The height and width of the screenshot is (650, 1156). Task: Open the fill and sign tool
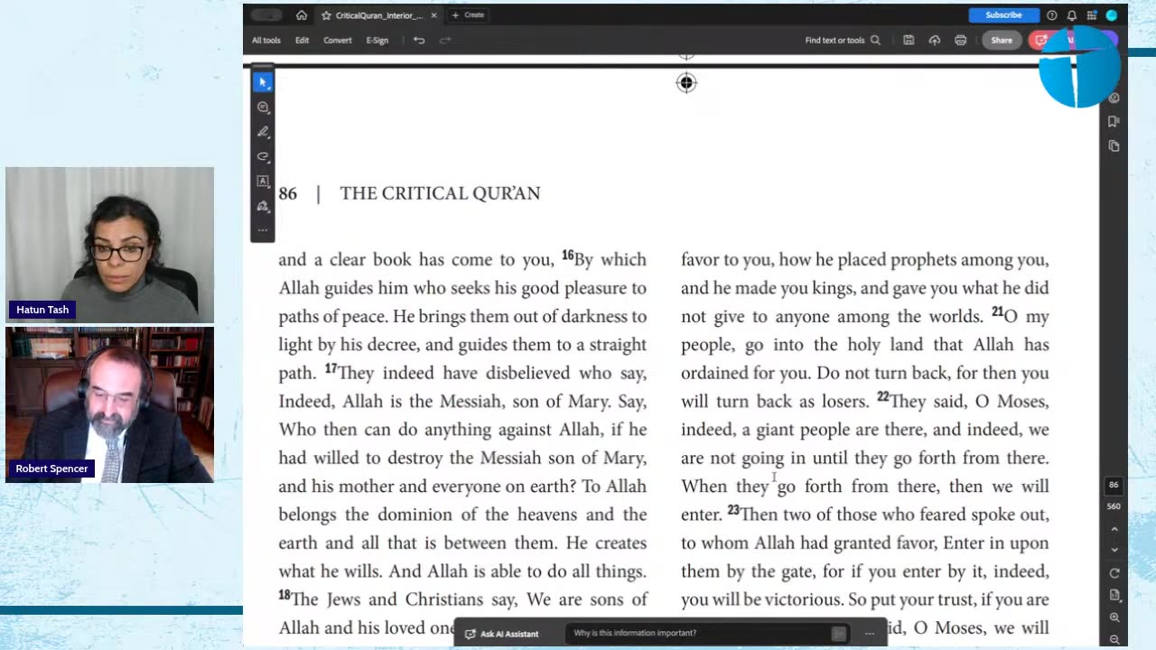(x=263, y=206)
